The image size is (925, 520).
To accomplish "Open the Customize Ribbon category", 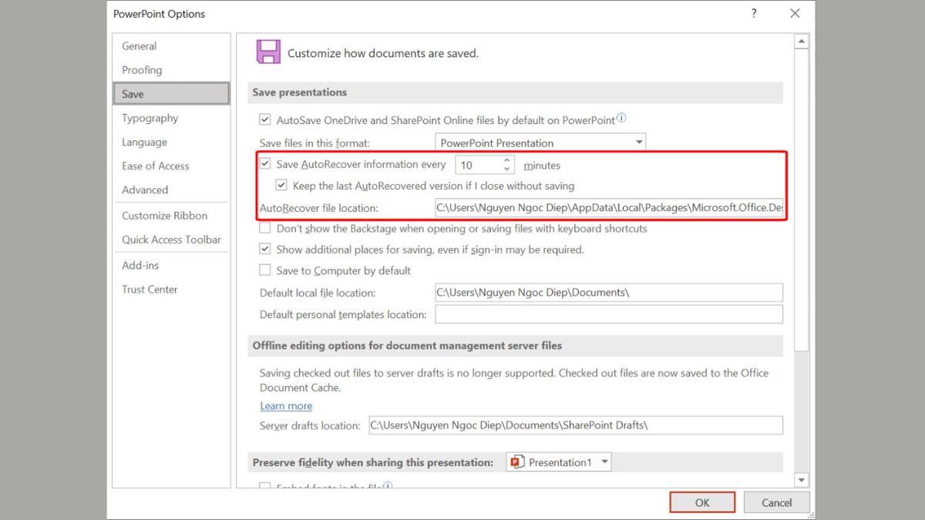I will click(171, 216).
